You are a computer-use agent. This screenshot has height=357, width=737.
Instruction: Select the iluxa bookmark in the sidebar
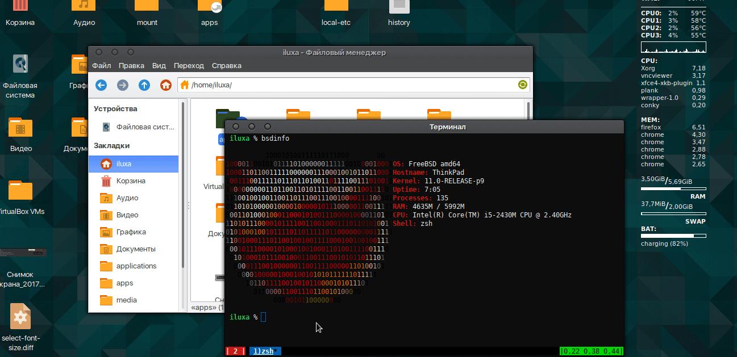tap(134, 163)
